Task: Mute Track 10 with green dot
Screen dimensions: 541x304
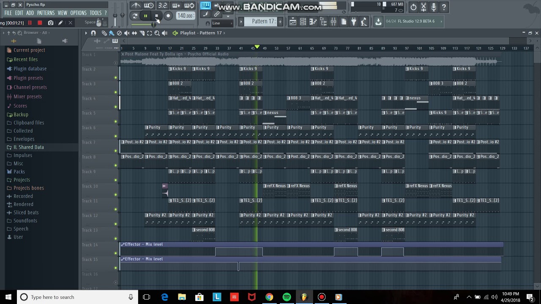Action: (x=115, y=195)
